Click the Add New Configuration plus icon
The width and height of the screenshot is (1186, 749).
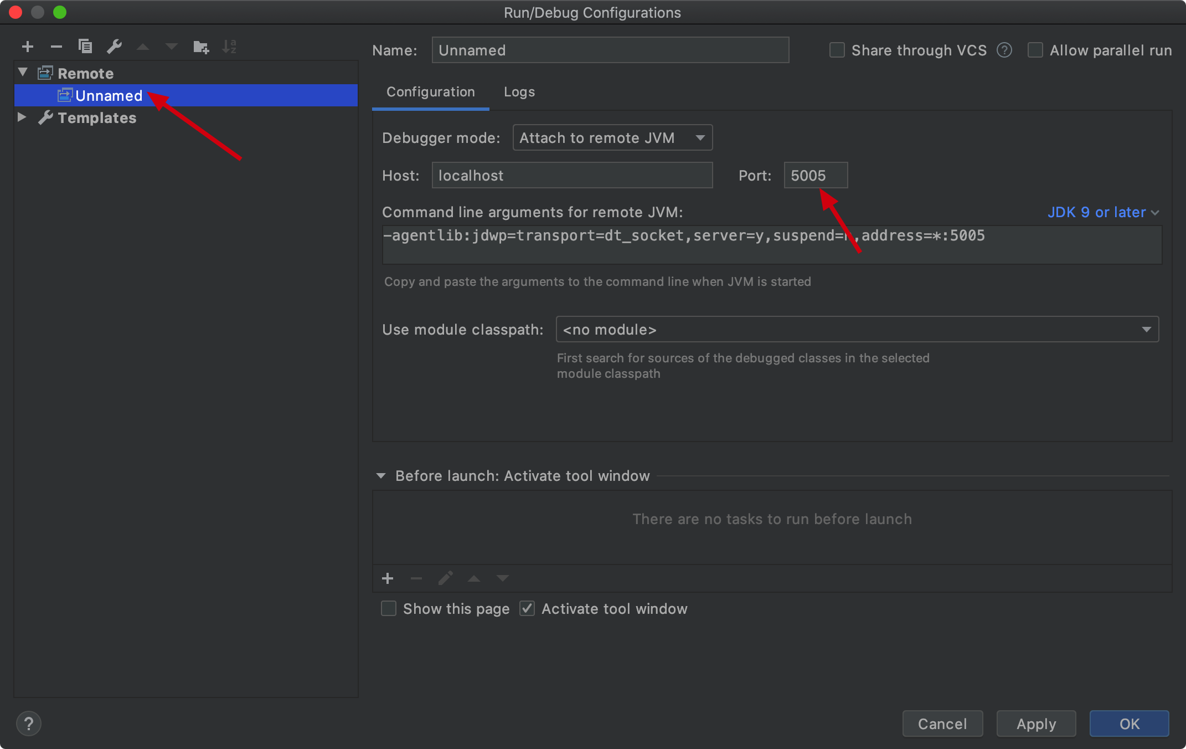[28, 47]
